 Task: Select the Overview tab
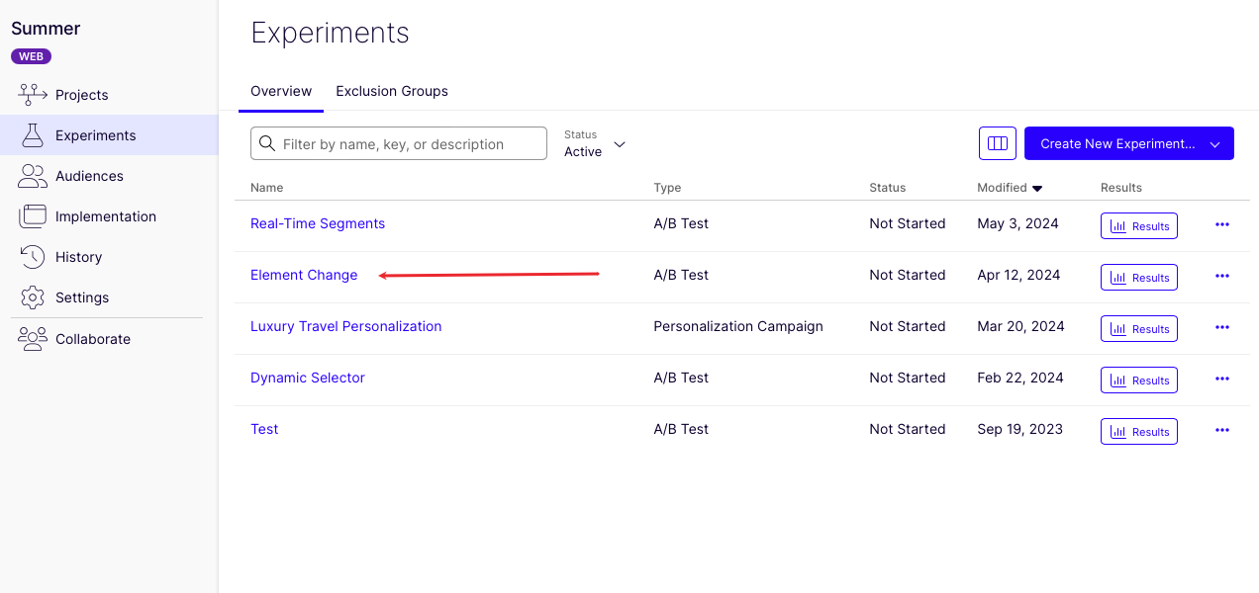click(281, 91)
